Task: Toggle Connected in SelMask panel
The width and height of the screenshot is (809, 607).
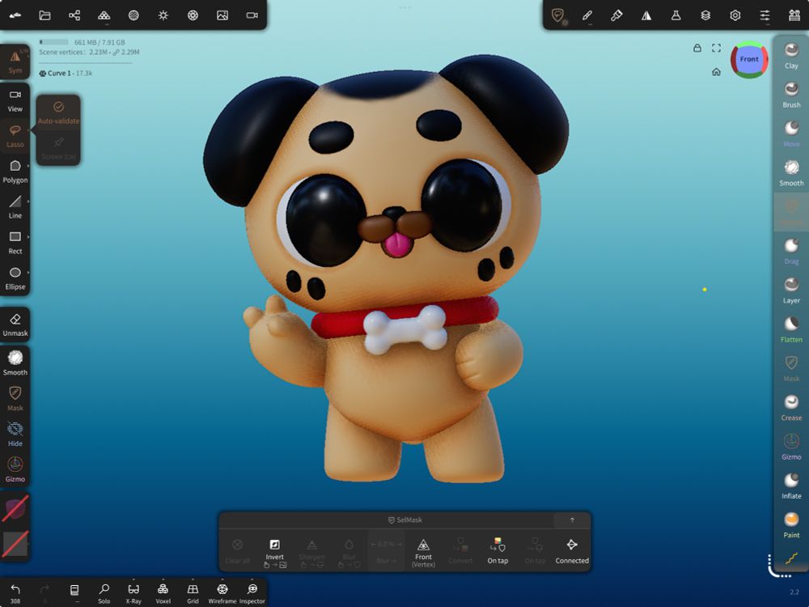Action: (x=572, y=550)
